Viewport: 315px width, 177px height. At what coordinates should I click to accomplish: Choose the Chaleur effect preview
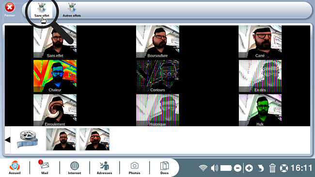tap(55, 76)
